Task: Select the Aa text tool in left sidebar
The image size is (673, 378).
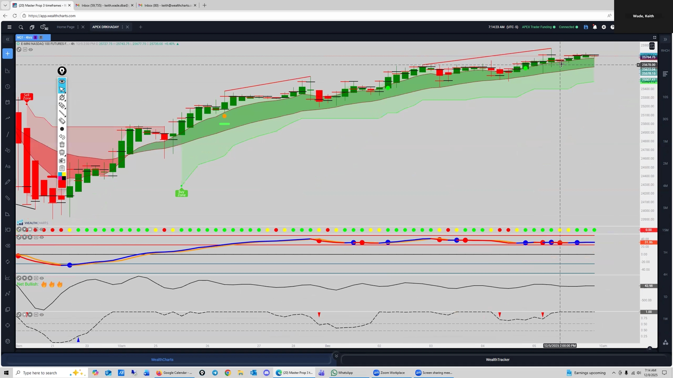Action: (x=7, y=167)
